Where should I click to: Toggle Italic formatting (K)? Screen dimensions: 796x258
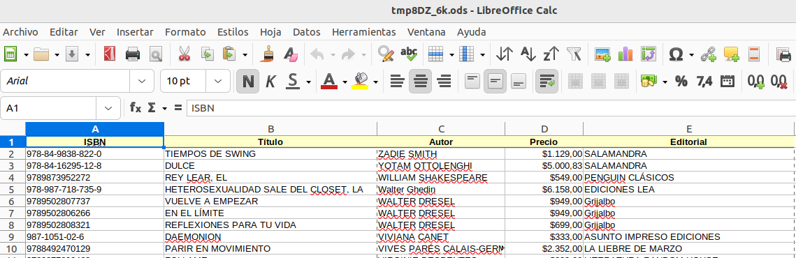click(270, 81)
